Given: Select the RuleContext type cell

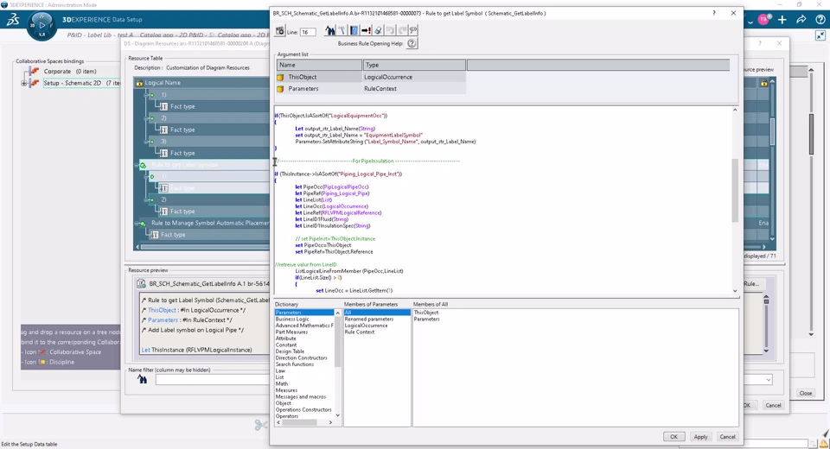Looking at the screenshot, I should pyautogui.click(x=414, y=89).
